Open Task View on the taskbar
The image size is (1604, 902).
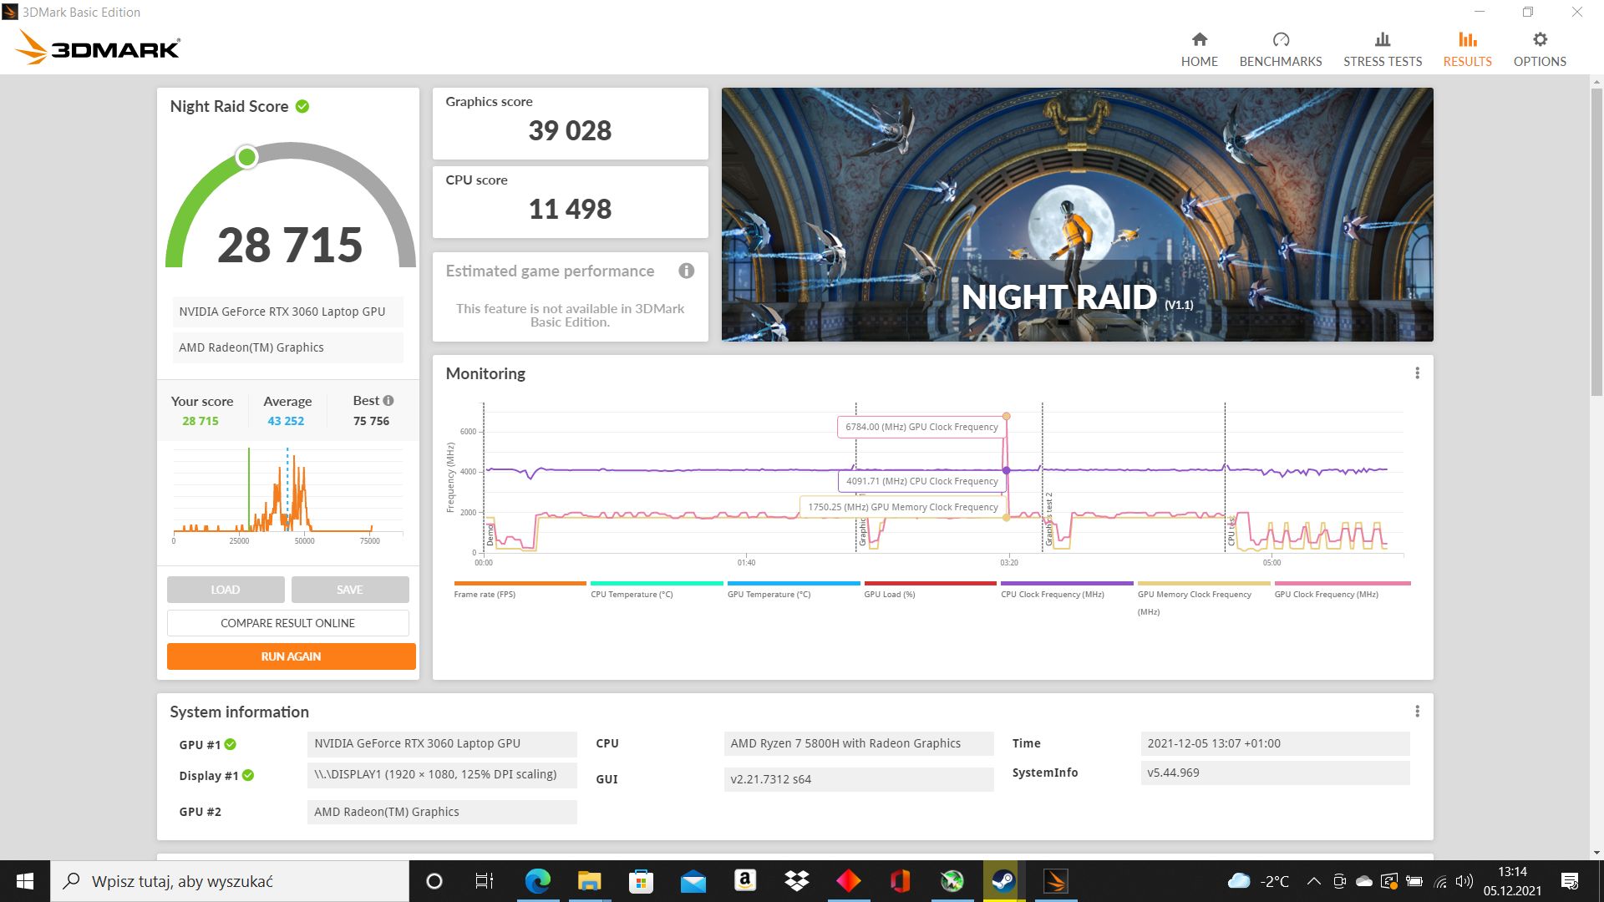tap(485, 881)
